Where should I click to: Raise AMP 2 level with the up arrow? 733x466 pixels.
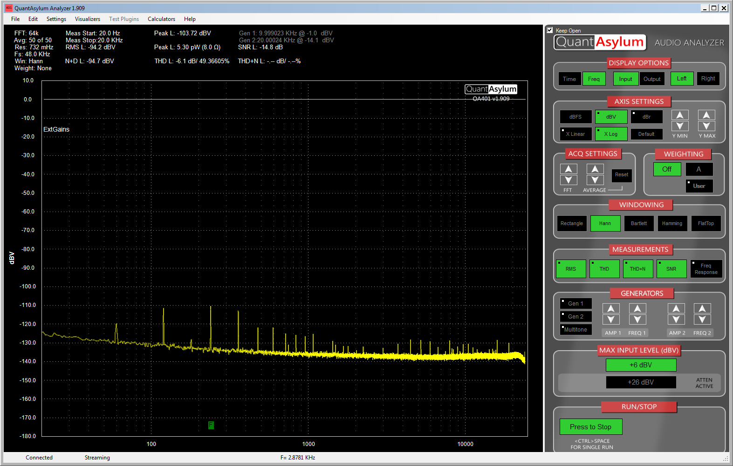coord(676,308)
